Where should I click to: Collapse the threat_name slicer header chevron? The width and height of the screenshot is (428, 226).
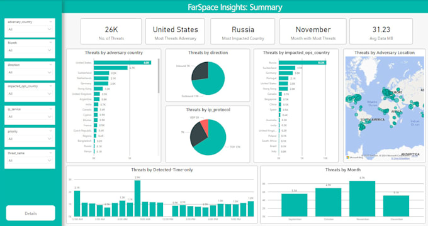(x=50, y=153)
